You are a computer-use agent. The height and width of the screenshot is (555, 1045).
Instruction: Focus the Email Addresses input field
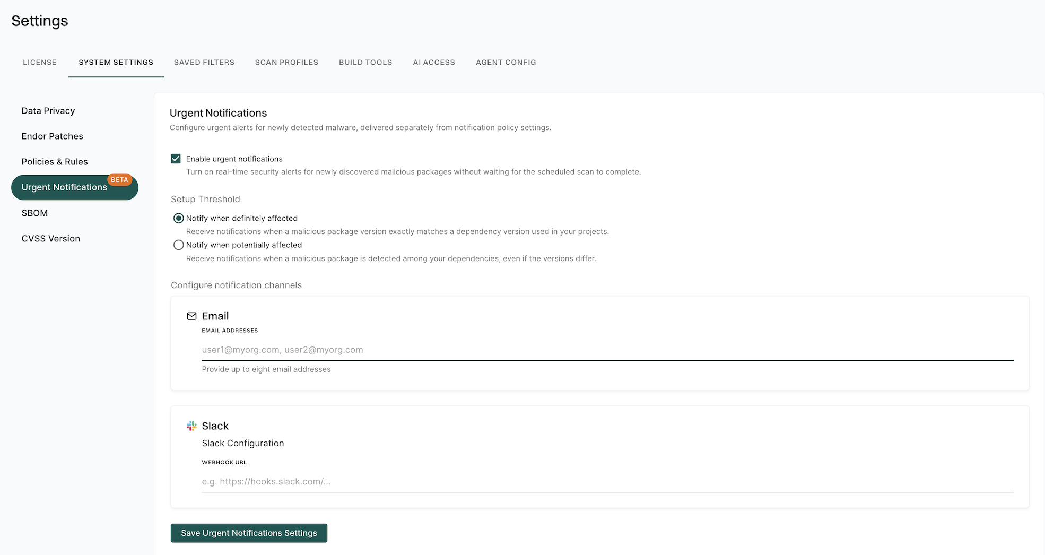pyautogui.click(x=607, y=350)
